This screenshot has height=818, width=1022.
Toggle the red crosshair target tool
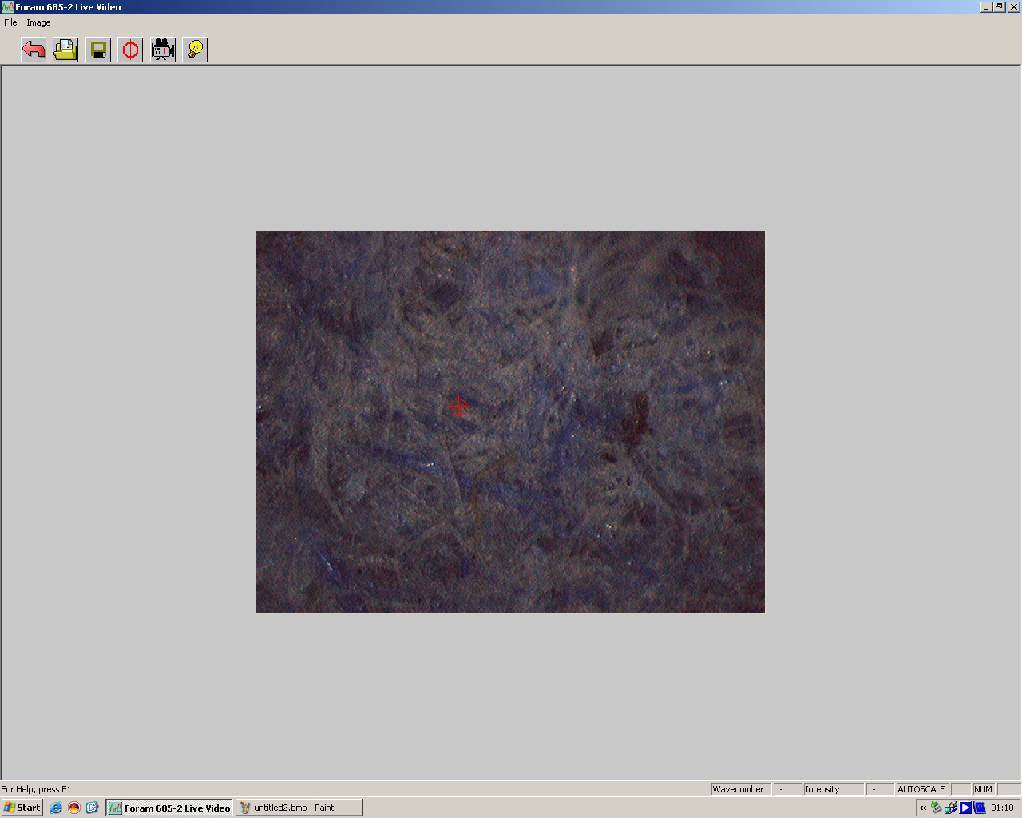[130, 50]
